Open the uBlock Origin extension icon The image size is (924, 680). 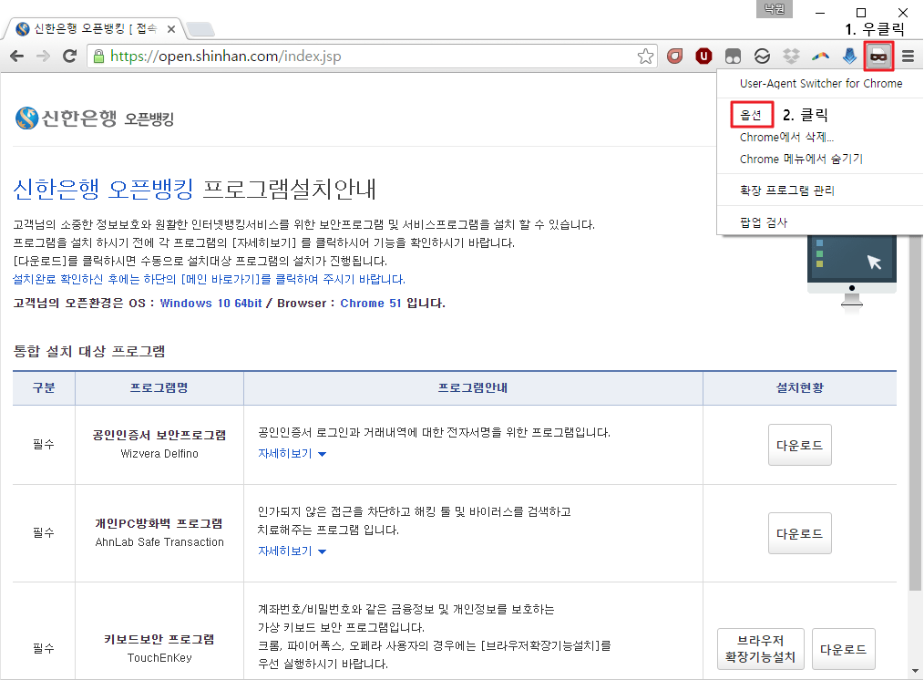[703, 56]
